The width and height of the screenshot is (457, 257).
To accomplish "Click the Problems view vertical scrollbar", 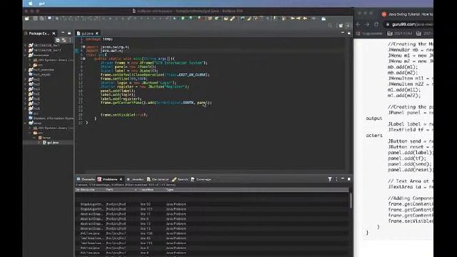I will tap(351, 201).
